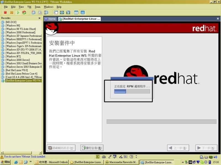Screen dimensions: 221x165
Task: Switch to Microsoft Outlook taskbar button
Action: (51, 162)
